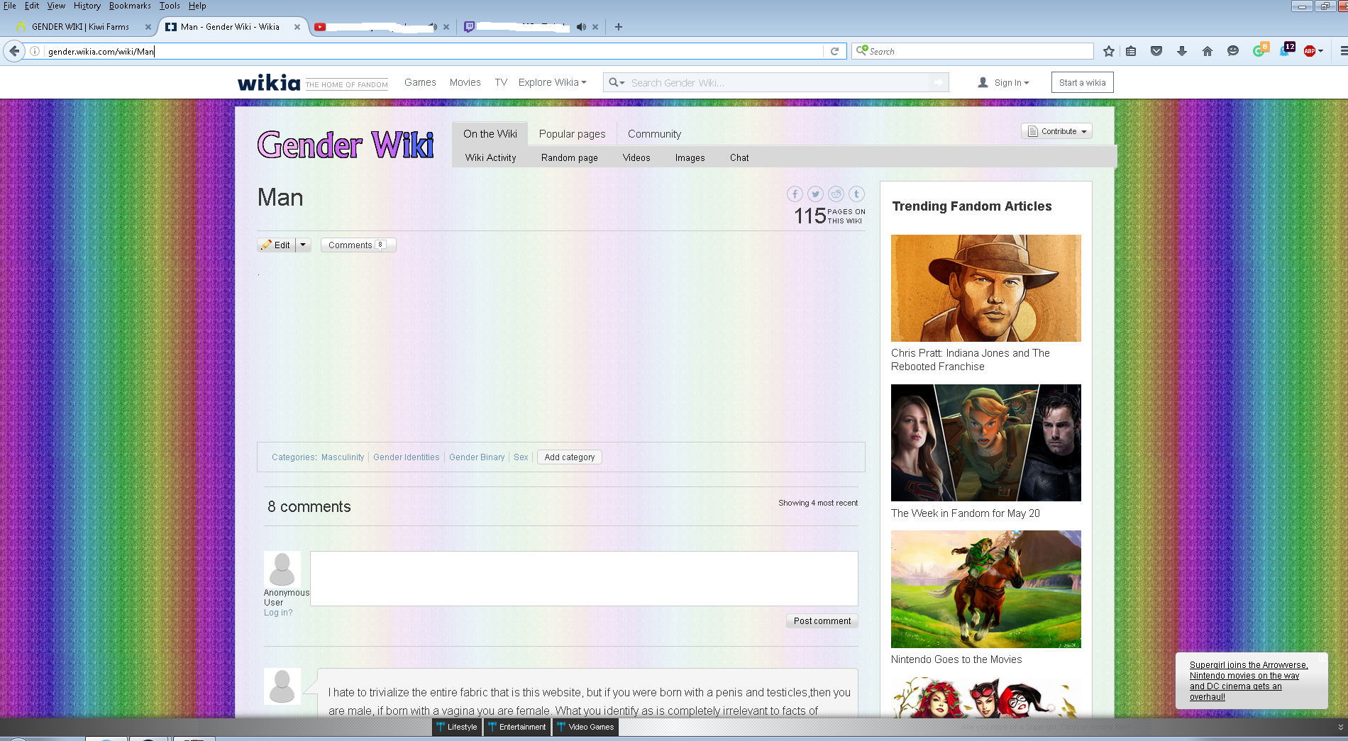The height and width of the screenshot is (741, 1348).
Task: Share the page on Reddit
Action: pyautogui.click(x=836, y=194)
